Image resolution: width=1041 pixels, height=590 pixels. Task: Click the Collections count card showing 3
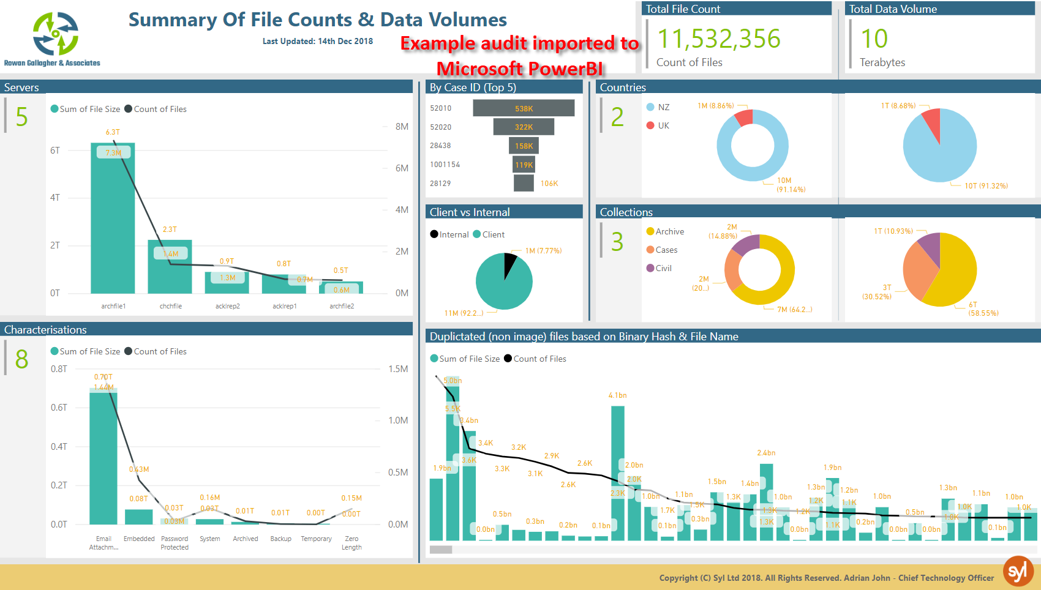tap(617, 242)
